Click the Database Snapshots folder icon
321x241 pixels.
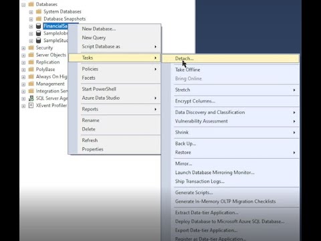point(39,19)
